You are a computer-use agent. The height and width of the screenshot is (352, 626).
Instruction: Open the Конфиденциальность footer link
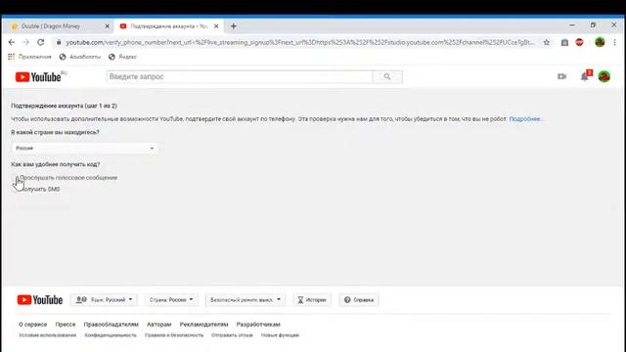[x=111, y=335]
